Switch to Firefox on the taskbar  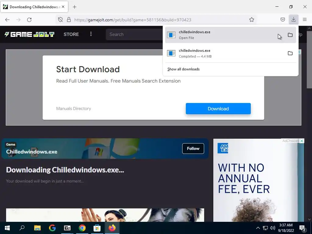point(112,228)
